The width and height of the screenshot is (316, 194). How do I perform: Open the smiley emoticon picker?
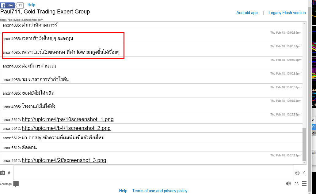point(297,173)
